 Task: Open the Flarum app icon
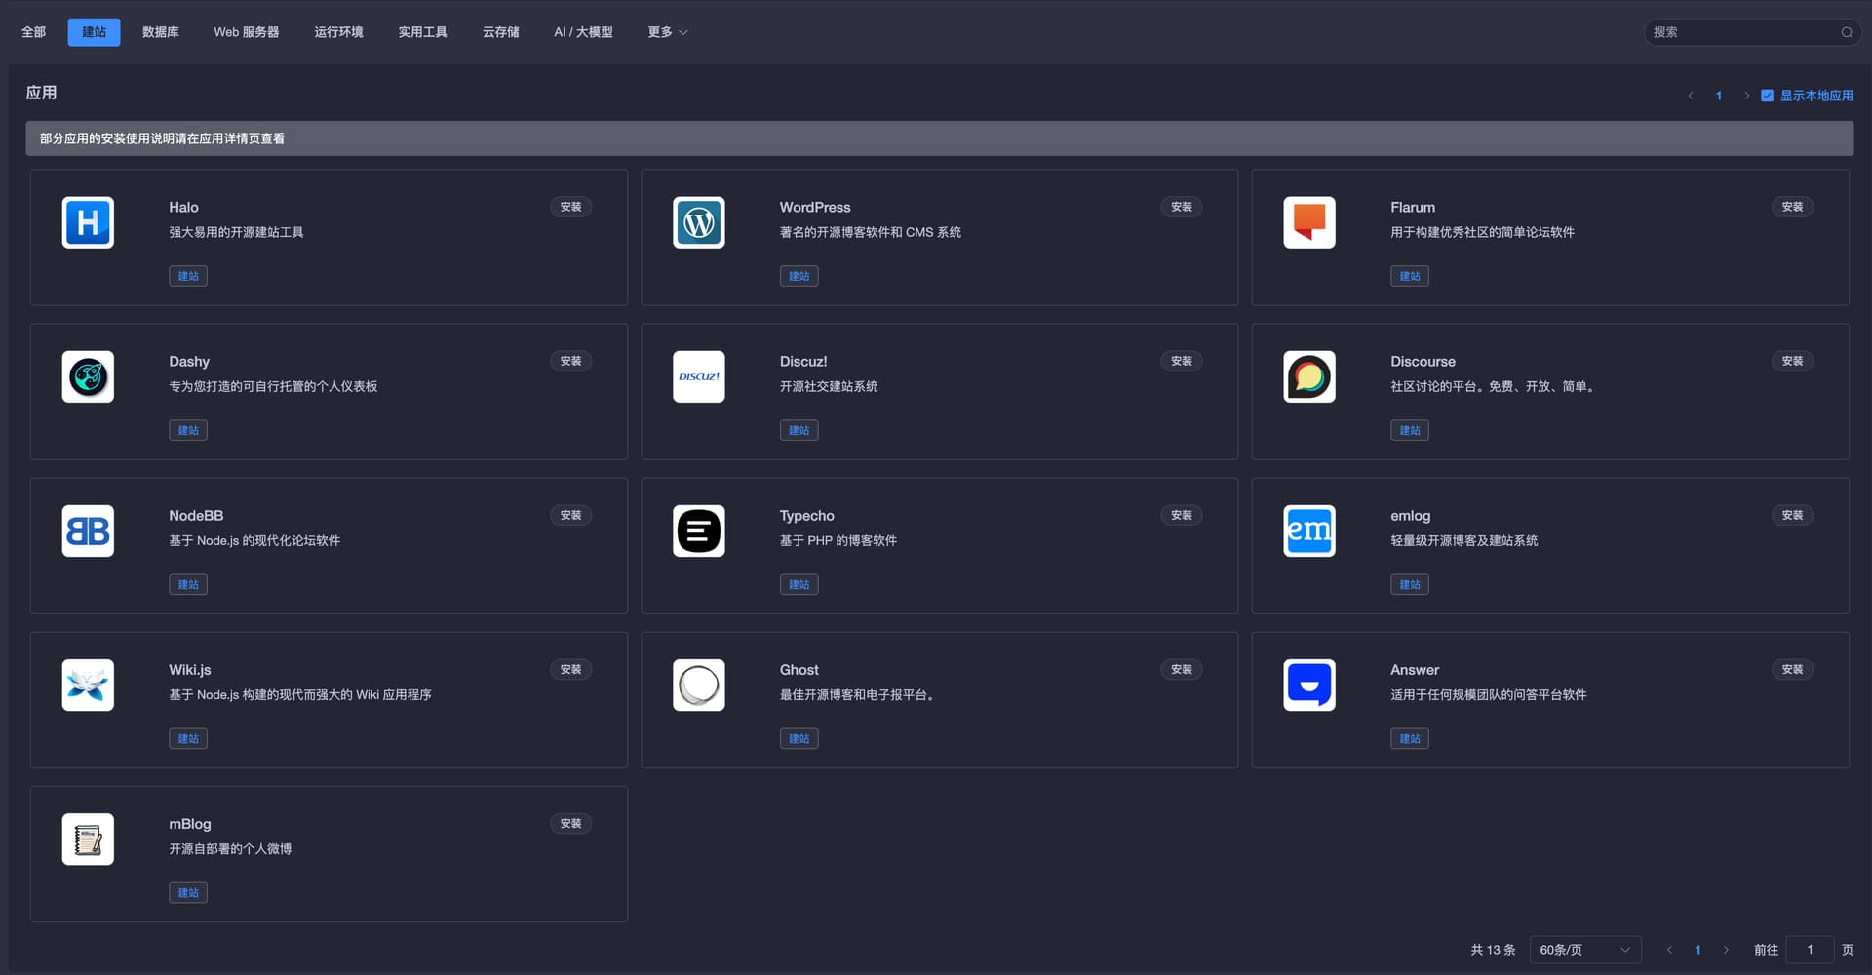[x=1309, y=222]
